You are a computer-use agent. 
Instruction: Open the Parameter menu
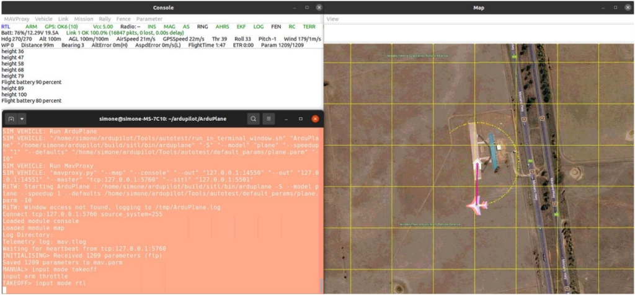(149, 19)
